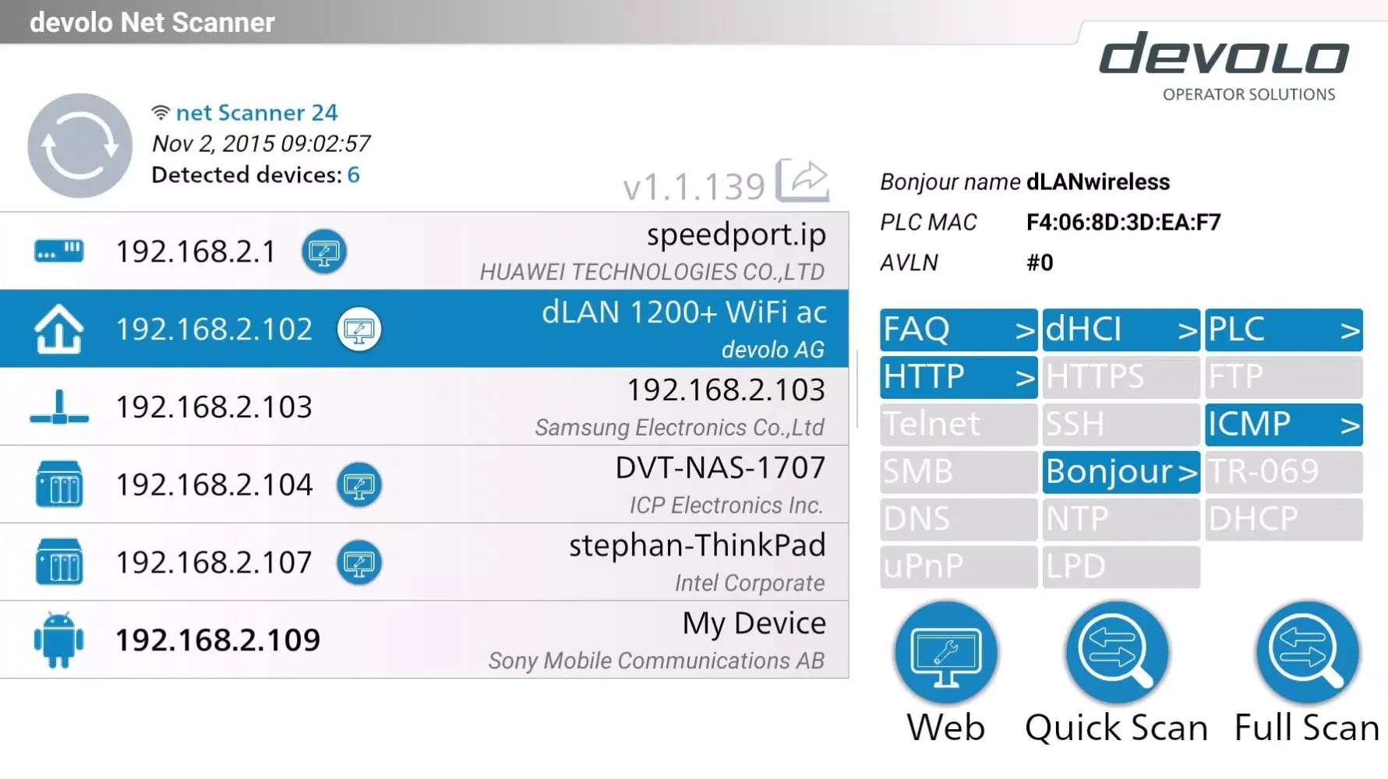Tap the HUAWEI TECHNOLOGIES CO.,LTD vendor text
Screen dimensions: 1388x779
point(652,272)
